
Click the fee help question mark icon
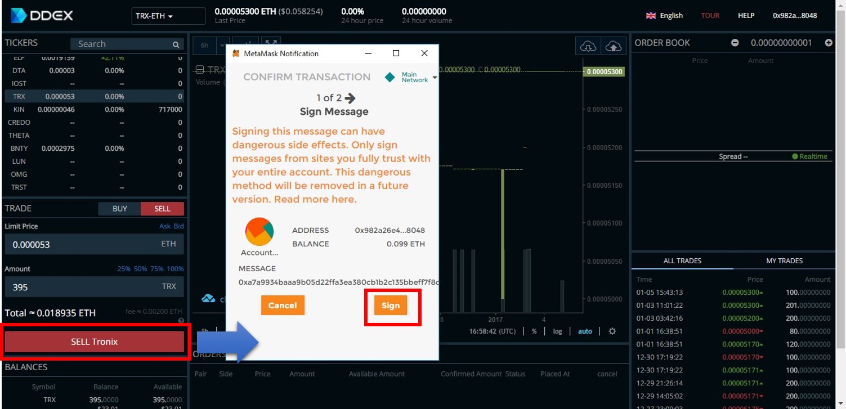pos(181,321)
